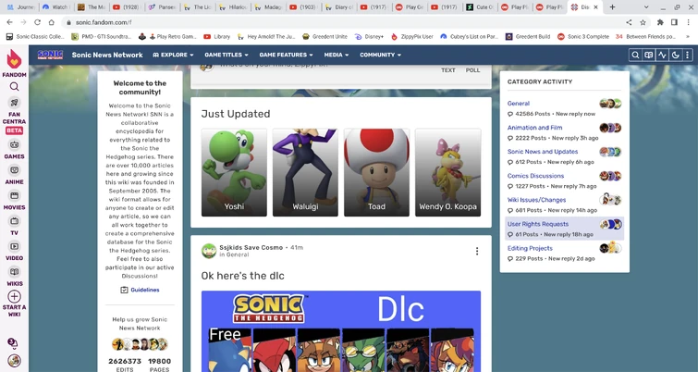698x372 pixels.
Task: Switch to the Watch browser tab
Action: pos(55,7)
